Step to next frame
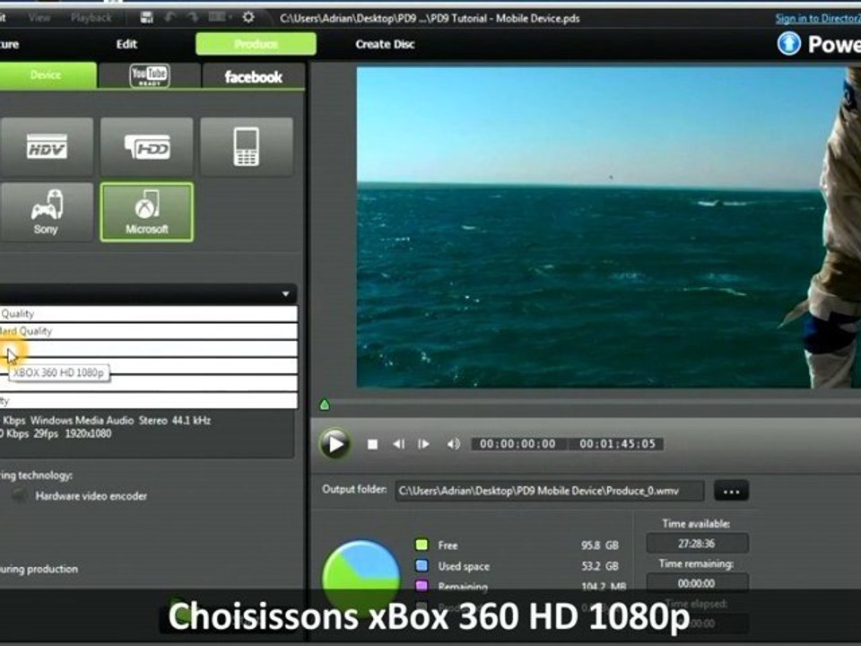Image resolution: width=861 pixels, height=646 pixels. tap(423, 444)
